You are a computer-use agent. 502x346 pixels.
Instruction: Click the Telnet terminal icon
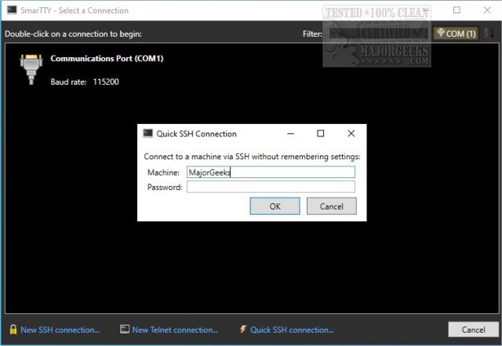click(x=125, y=329)
